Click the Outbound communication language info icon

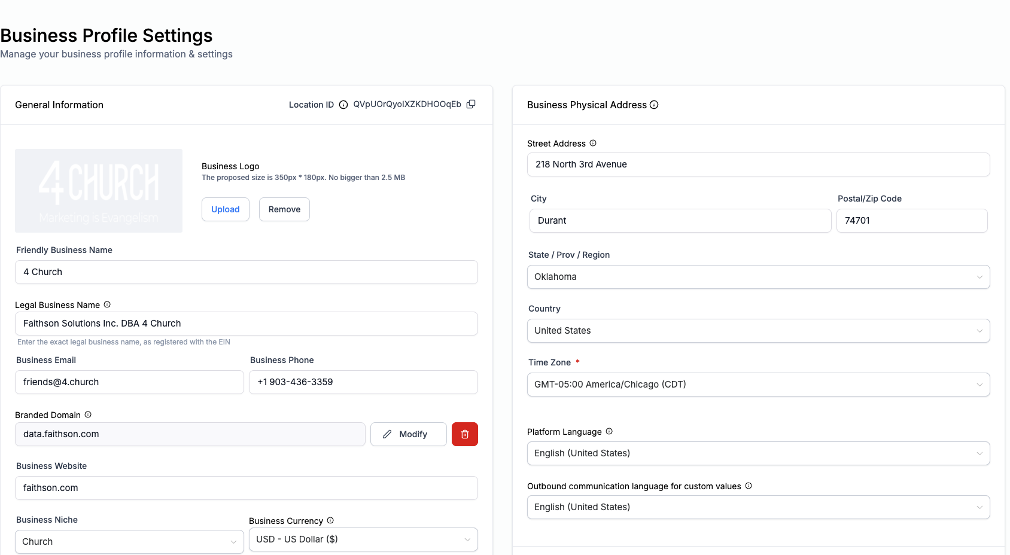click(749, 486)
